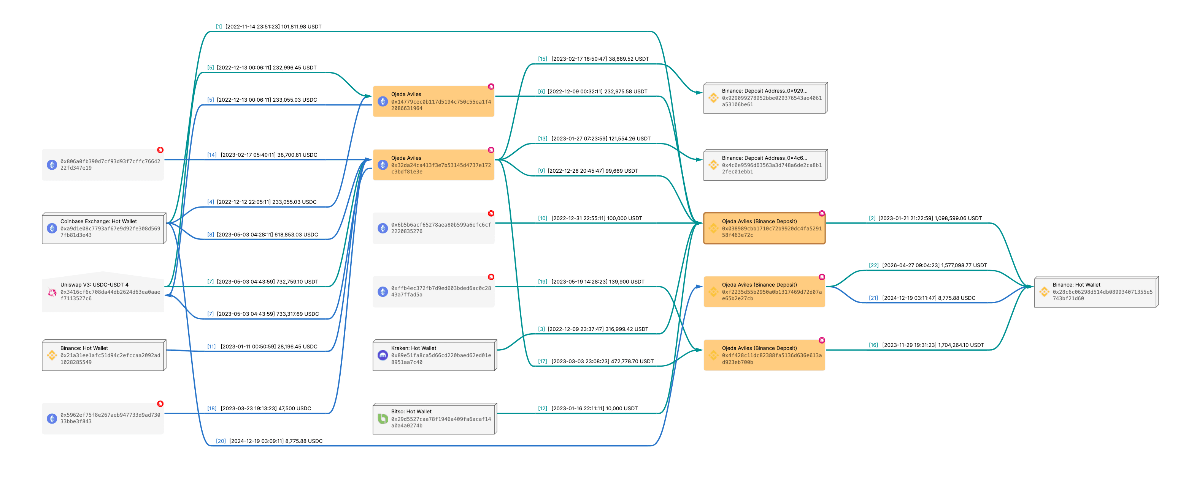Select transfer label [18] 47,500 USDC

(259, 409)
